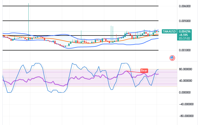Click the 40.000000 oscillator axis label
The width and height of the screenshot is (200, 125).
(x=186, y=81)
